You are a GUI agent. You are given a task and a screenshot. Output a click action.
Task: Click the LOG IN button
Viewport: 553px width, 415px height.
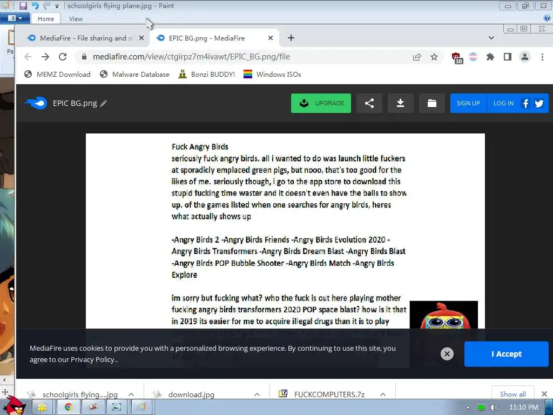click(x=503, y=103)
